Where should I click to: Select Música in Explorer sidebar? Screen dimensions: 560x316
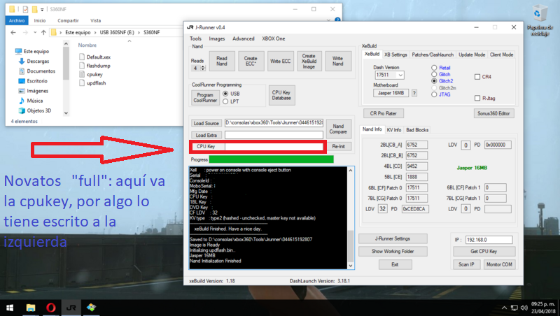34,101
